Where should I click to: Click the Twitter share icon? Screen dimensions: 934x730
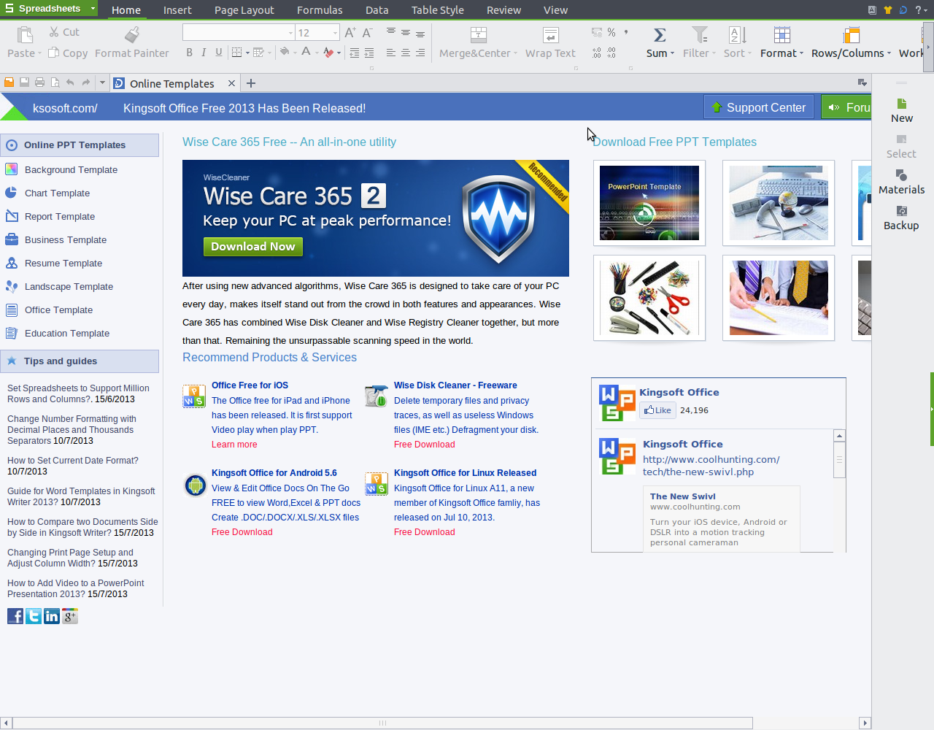click(x=34, y=616)
